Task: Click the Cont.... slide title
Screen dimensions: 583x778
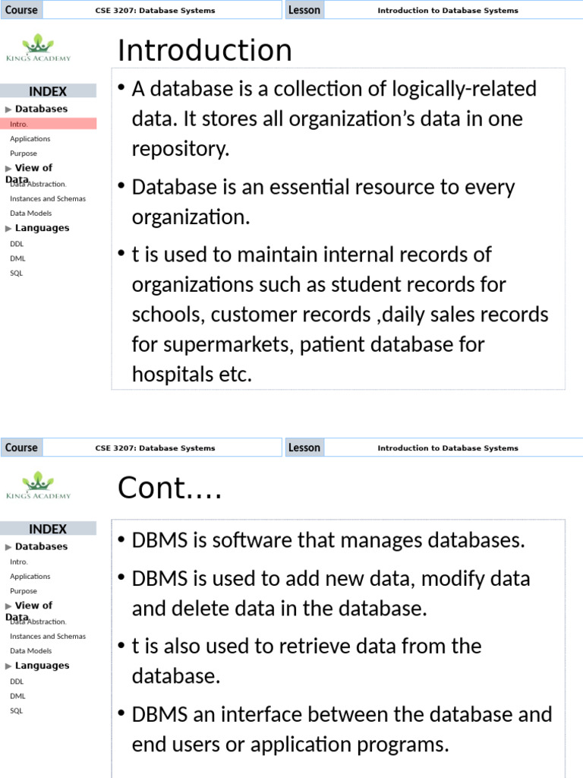Action: [169, 488]
